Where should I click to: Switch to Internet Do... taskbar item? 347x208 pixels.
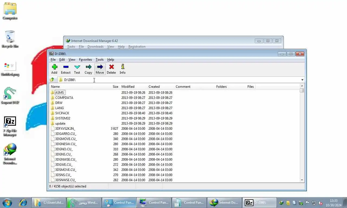coord(224,203)
